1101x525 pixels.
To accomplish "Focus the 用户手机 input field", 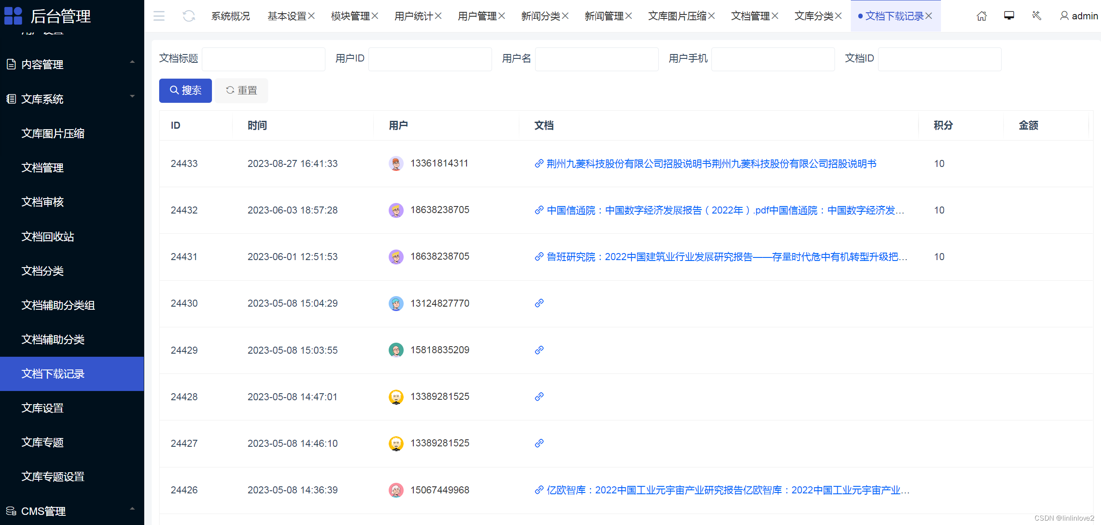I will click(773, 59).
